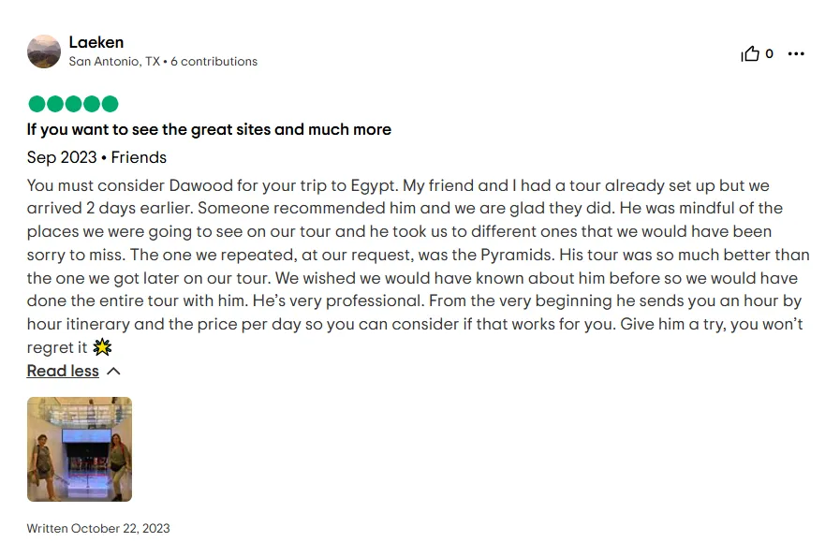This screenshot has height=542, width=840.
Task: Click the word 'Pyramids' in the review body
Action: click(517, 255)
